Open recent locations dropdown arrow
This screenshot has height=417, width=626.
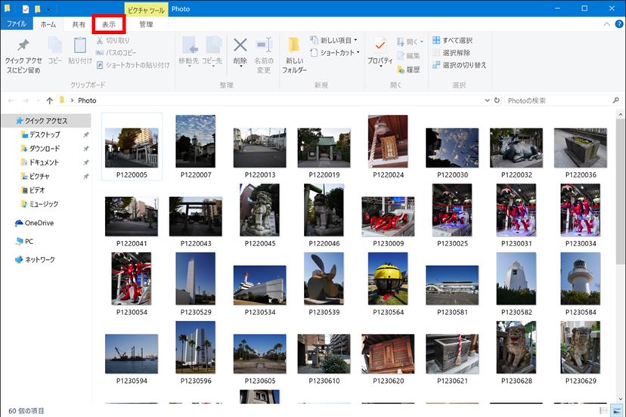38,100
